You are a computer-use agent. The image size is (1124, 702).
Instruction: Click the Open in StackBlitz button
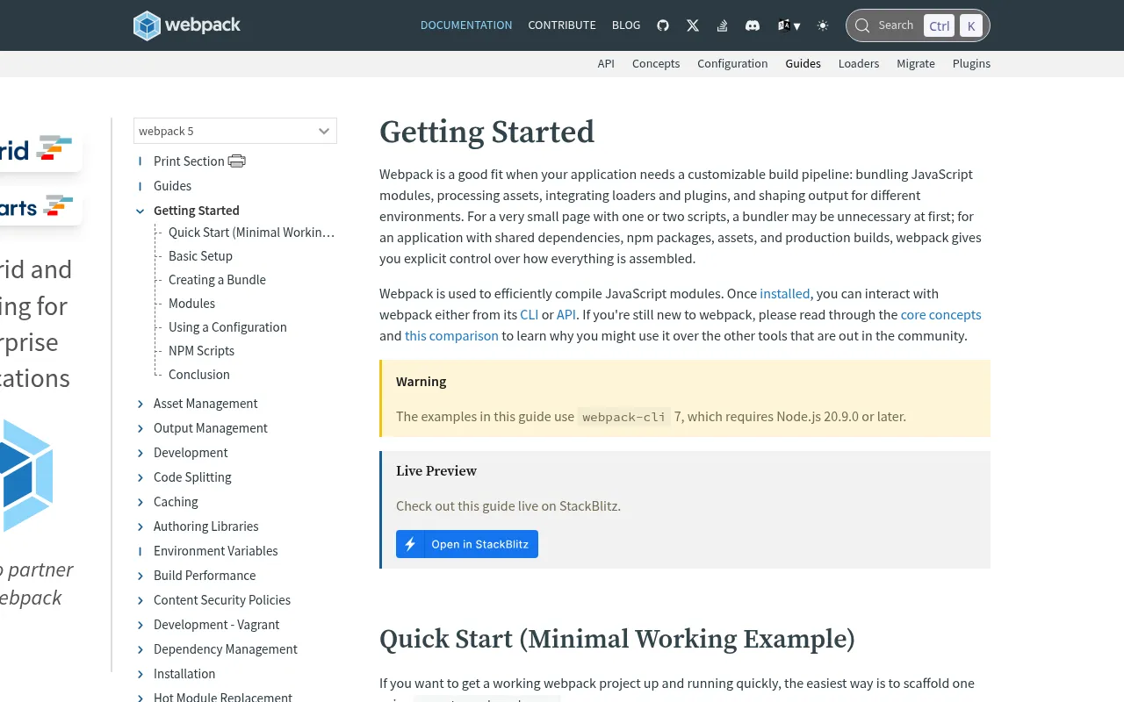point(467,544)
